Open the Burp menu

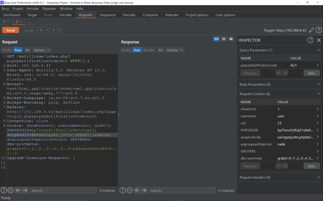pyautogui.click(x=5, y=9)
